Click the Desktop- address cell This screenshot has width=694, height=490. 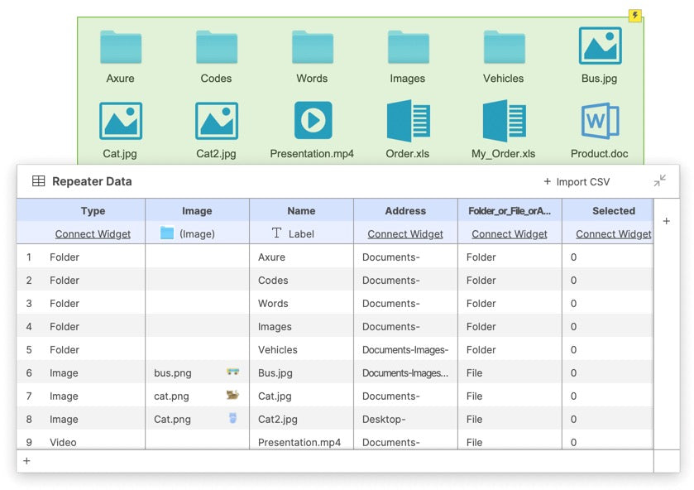[x=405, y=419]
